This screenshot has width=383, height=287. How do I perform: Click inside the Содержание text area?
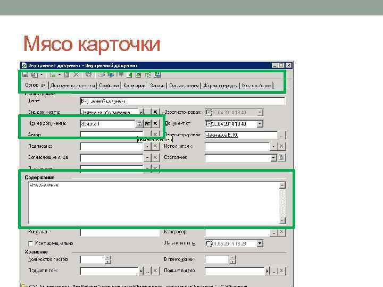154,202
